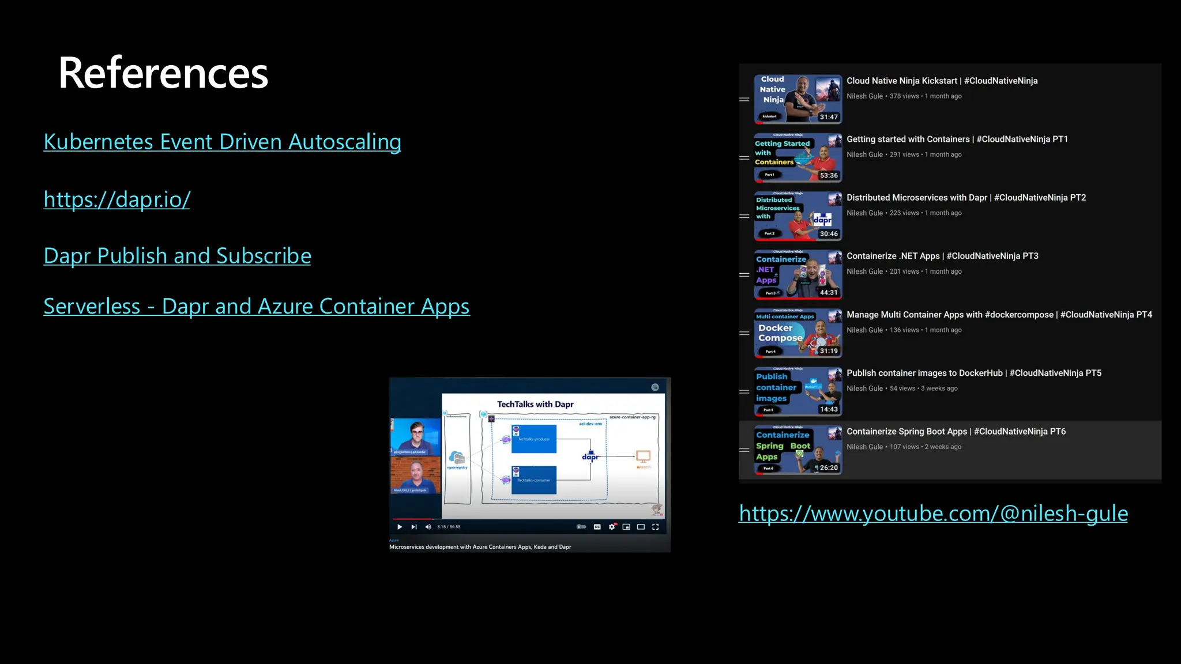The height and width of the screenshot is (664, 1181).
Task: Grab drag handle for Distributed Microservices with Dapr
Action: (744, 216)
